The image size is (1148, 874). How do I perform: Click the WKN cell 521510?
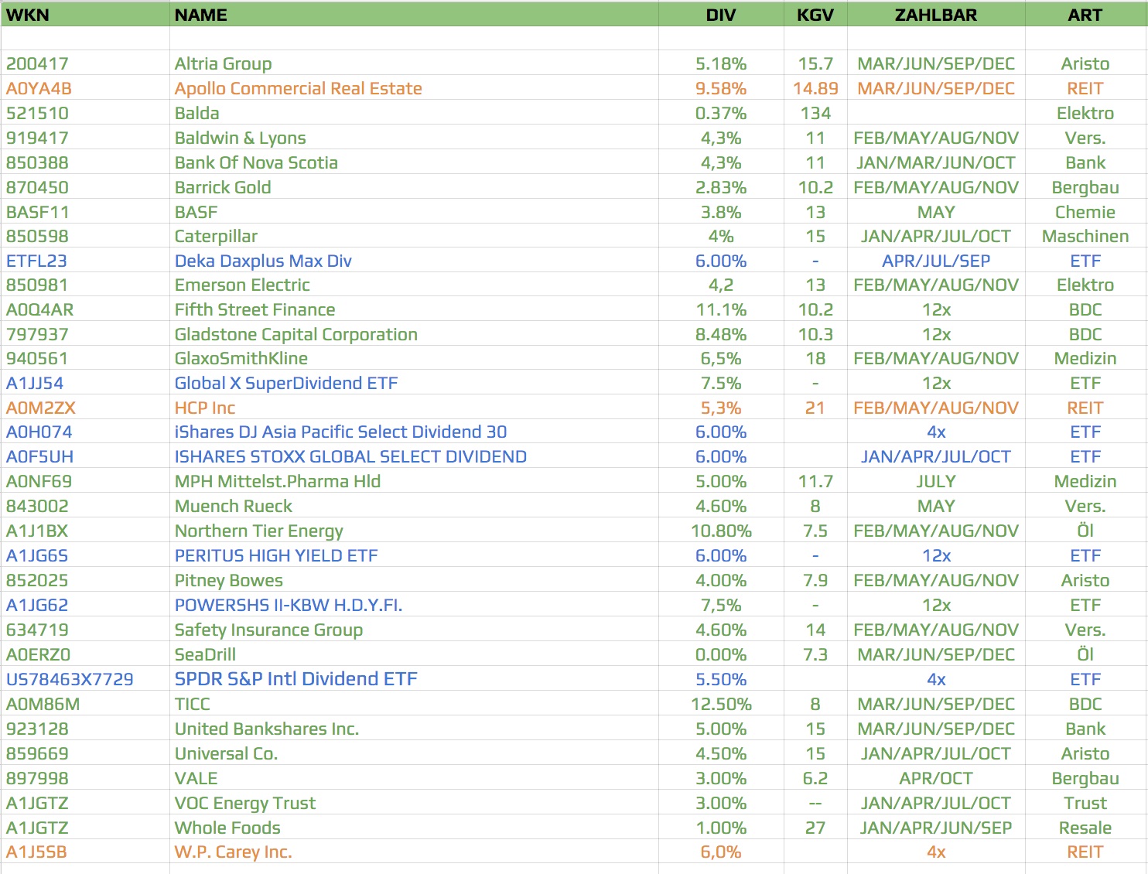click(85, 113)
